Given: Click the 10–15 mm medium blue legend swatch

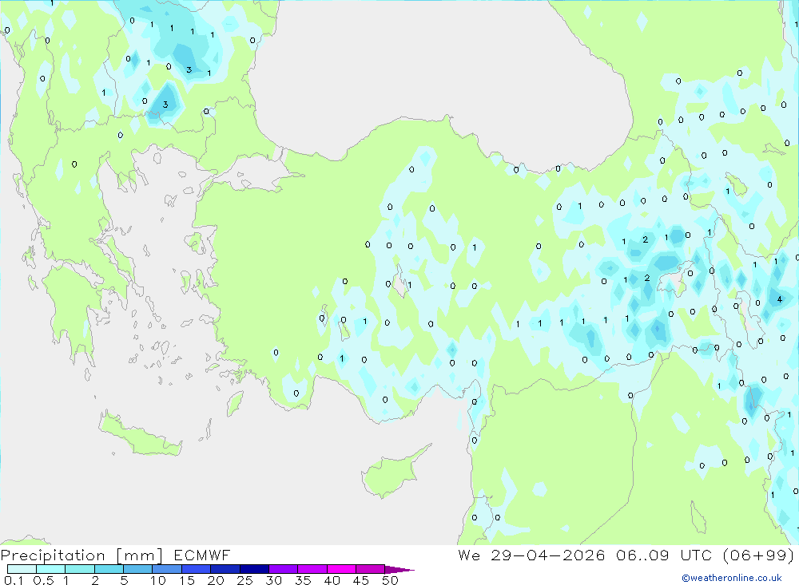Looking at the screenshot, I should pos(167,569).
